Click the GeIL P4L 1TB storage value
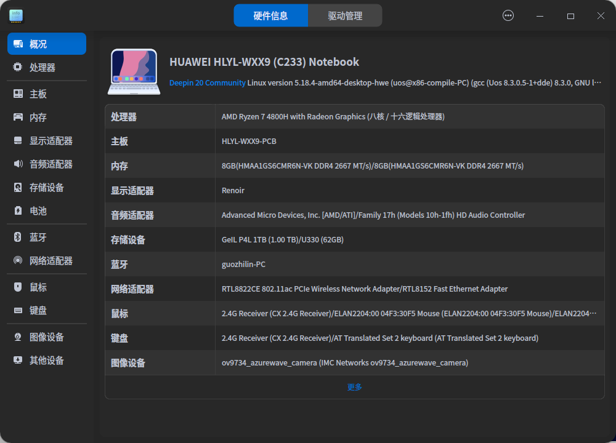The width and height of the screenshot is (616, 443). click(283, 240)
